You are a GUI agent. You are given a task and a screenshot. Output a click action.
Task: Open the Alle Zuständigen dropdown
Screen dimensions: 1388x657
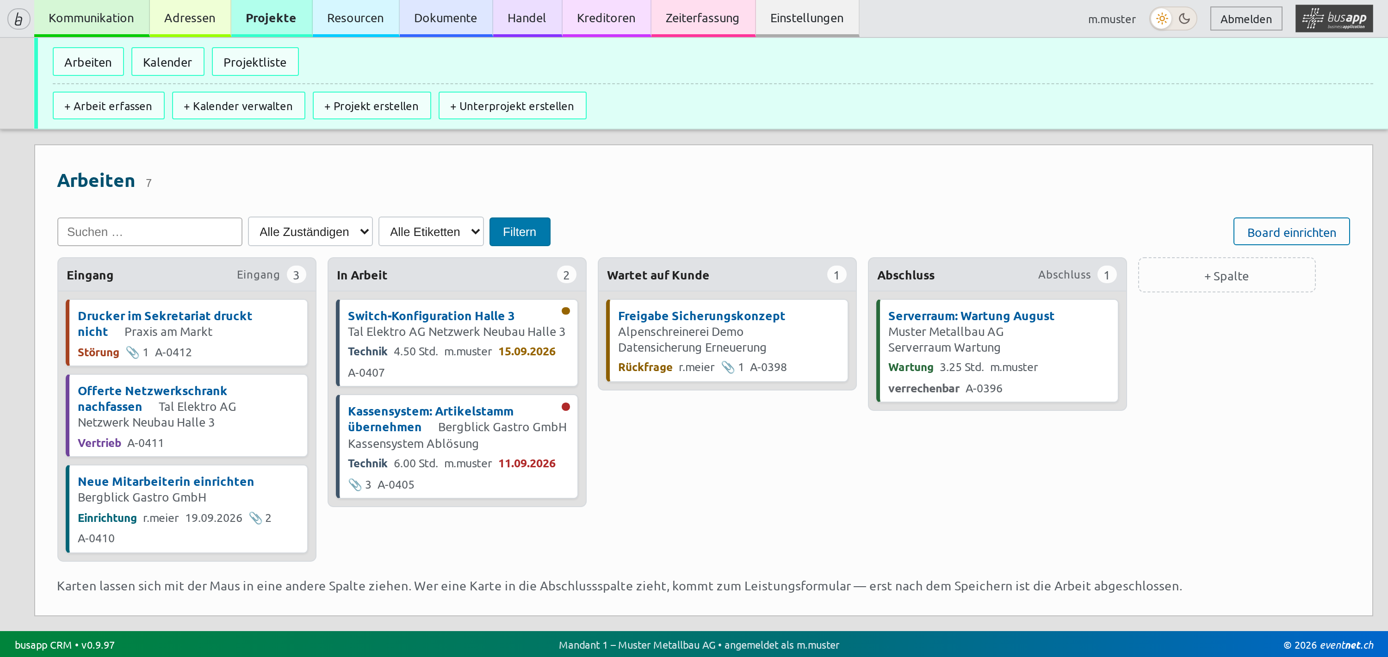(x=310, y=232)
